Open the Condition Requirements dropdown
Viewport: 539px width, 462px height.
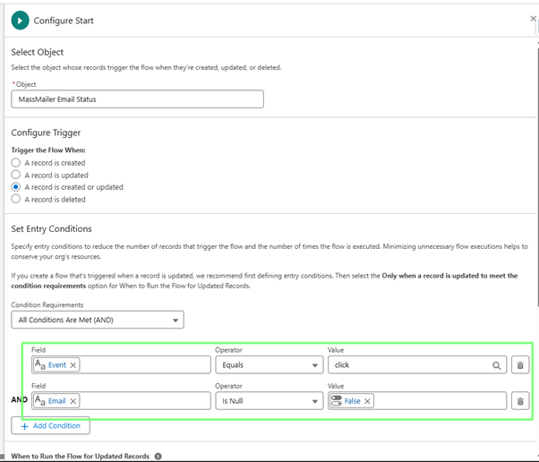pos(98,320)
